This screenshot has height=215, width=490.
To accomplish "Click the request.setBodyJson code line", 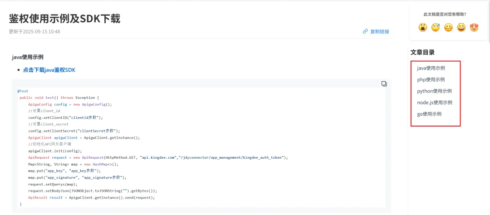I will pos(93,191).
